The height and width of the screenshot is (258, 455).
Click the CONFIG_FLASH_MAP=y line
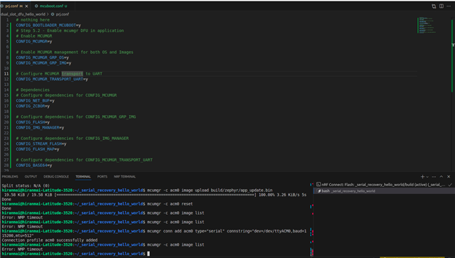click(x=38, y=149)
